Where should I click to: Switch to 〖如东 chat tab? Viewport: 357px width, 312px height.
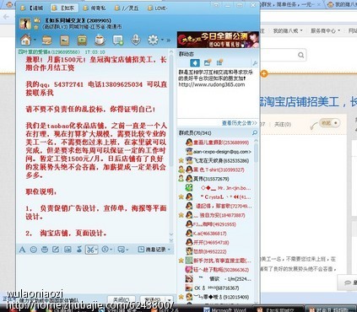coord(64,8)
